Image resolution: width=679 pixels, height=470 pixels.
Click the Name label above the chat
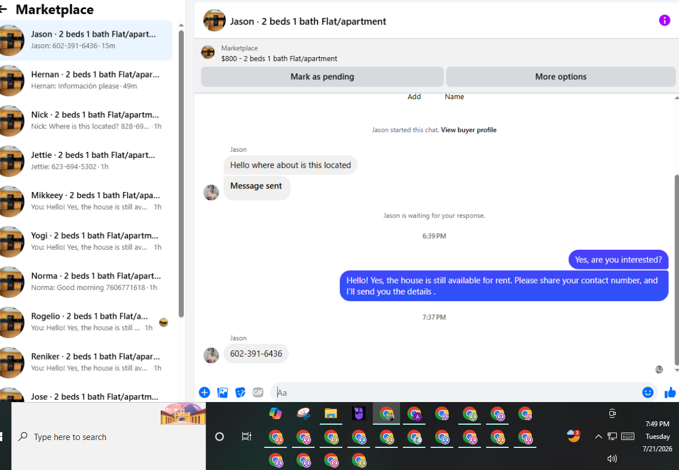click(454, 97)
